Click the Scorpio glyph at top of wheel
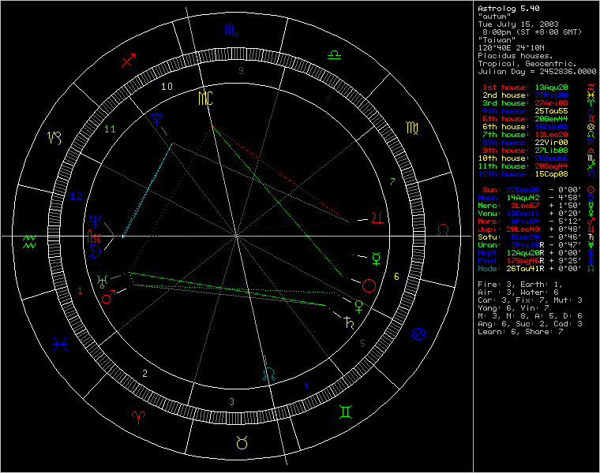Image resolution: width=600 pixels, height=473 pixels. pos(231,29)
